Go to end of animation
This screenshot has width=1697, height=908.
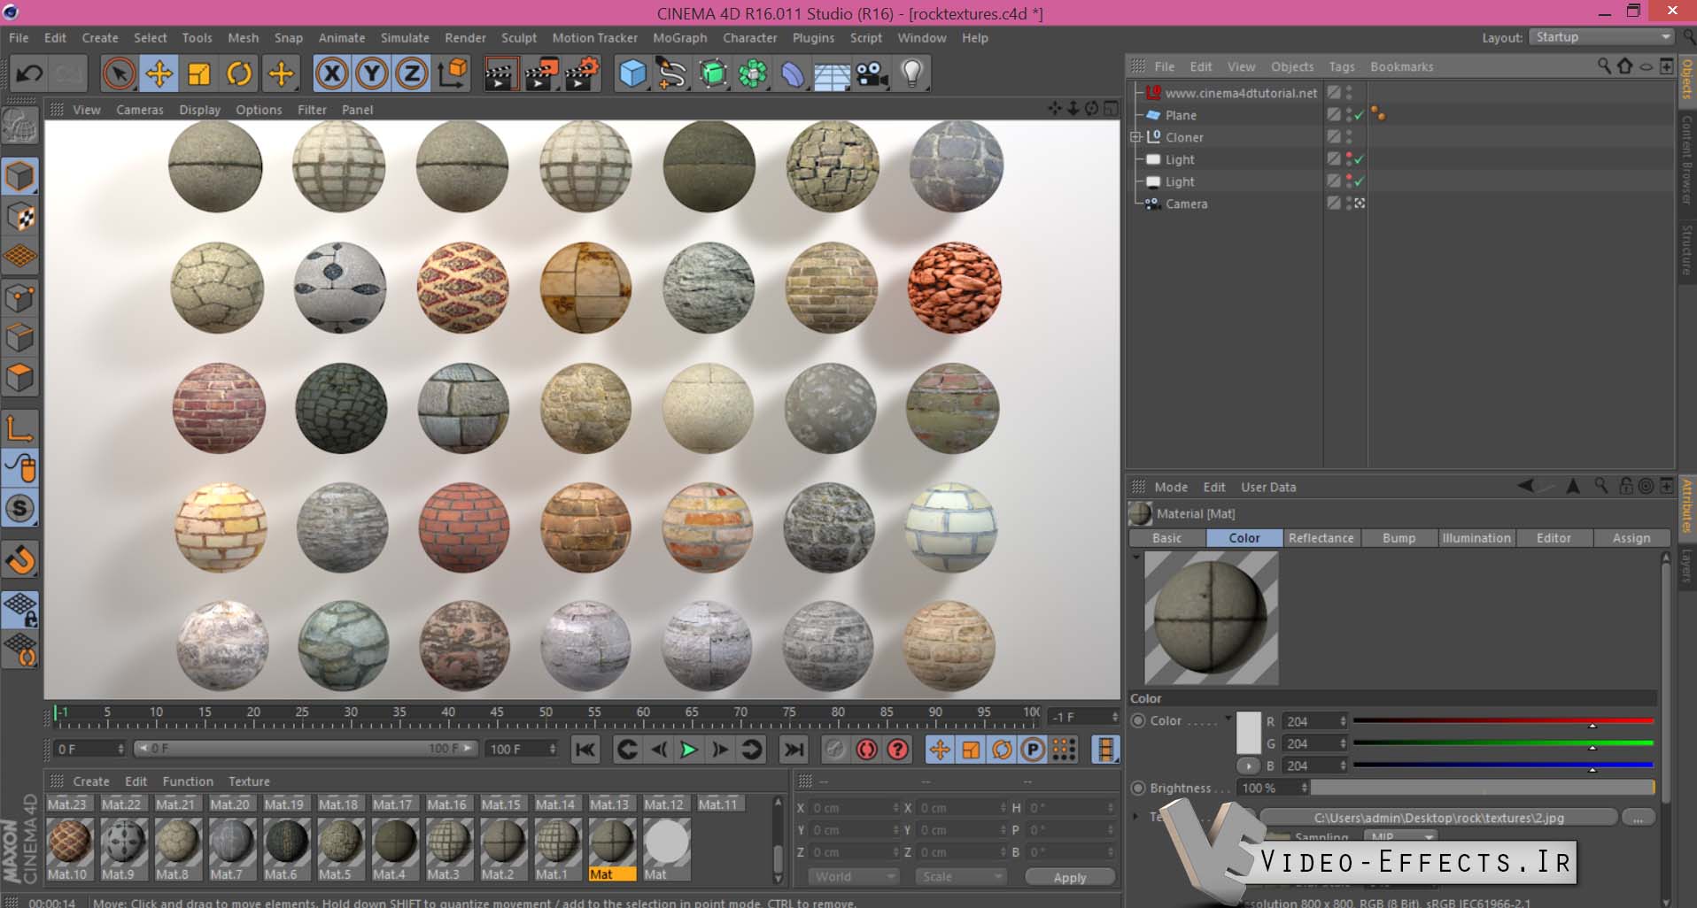click(794, 750)
